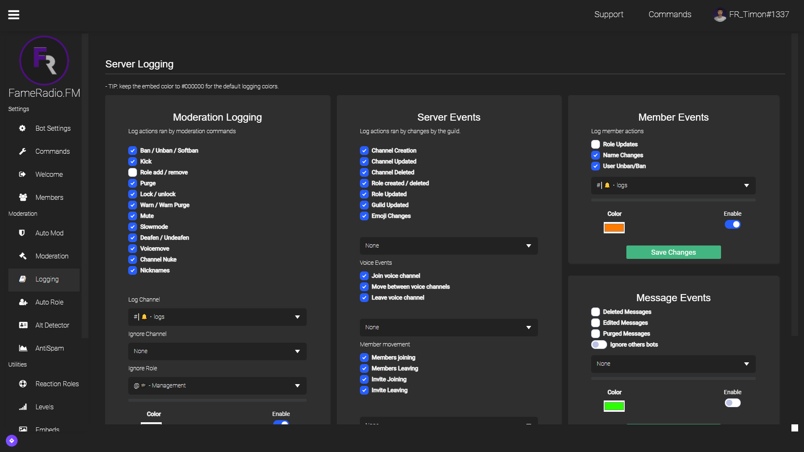This screenshot has height=452, width=804.
Task: Click the Welcome arrow icon
Action: click(x=23, y=174)
